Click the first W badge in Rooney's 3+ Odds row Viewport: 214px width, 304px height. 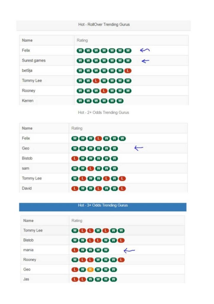(75, 260)
